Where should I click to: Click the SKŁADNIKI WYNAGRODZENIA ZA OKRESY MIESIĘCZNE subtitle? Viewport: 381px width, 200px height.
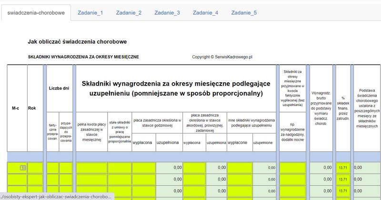(83, 57)
